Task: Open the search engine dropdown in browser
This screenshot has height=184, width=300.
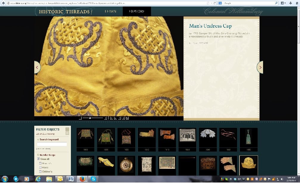Action: [221, 3]
